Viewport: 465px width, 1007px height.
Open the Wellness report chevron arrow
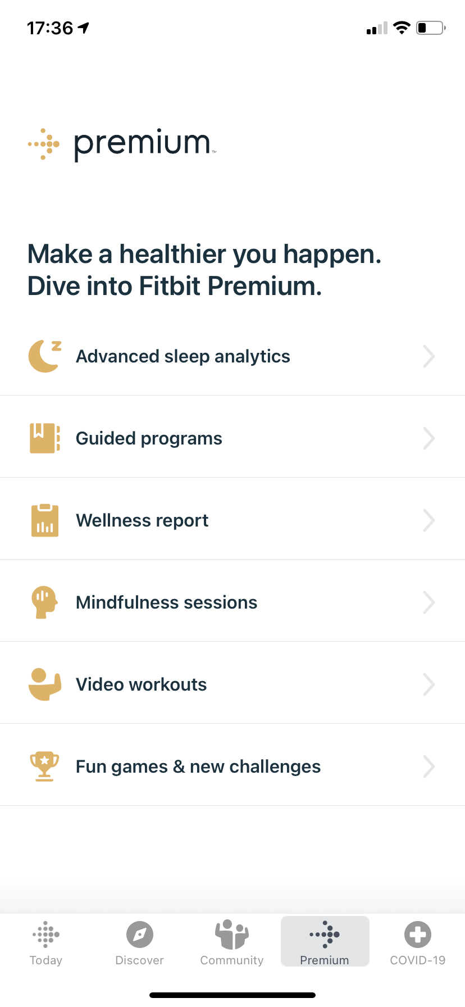click(428, 520)
